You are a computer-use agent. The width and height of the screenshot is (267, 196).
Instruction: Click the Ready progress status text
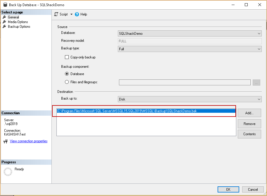pyautogui.click(x=19, y=169)
